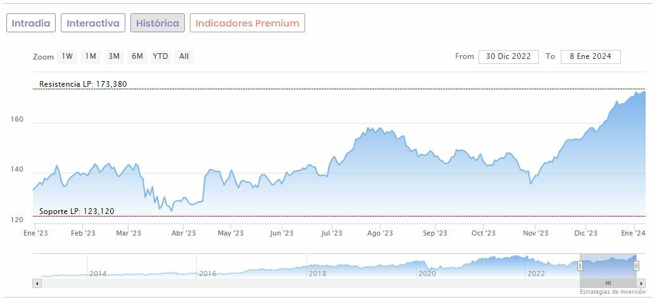The image size is (657, 302).
Task: Select the YTD zoom option
Action: pyautogui.click(x=161, y=56)
